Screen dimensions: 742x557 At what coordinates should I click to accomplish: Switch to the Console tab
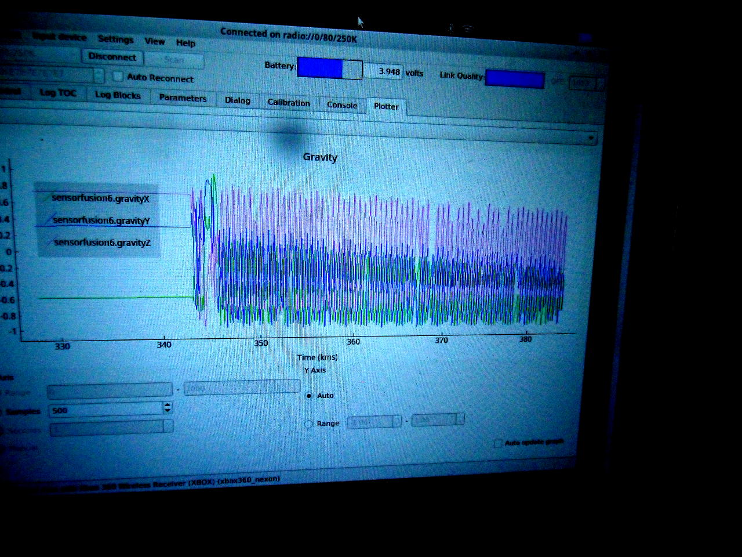click(x=342, y=105)
